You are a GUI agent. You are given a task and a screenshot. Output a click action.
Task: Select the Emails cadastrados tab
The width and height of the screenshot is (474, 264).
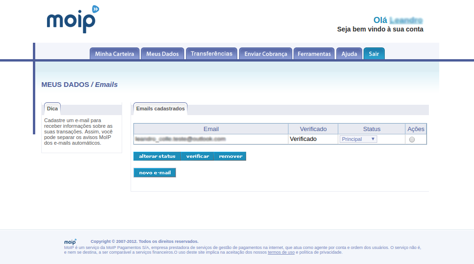coord(160,109)
